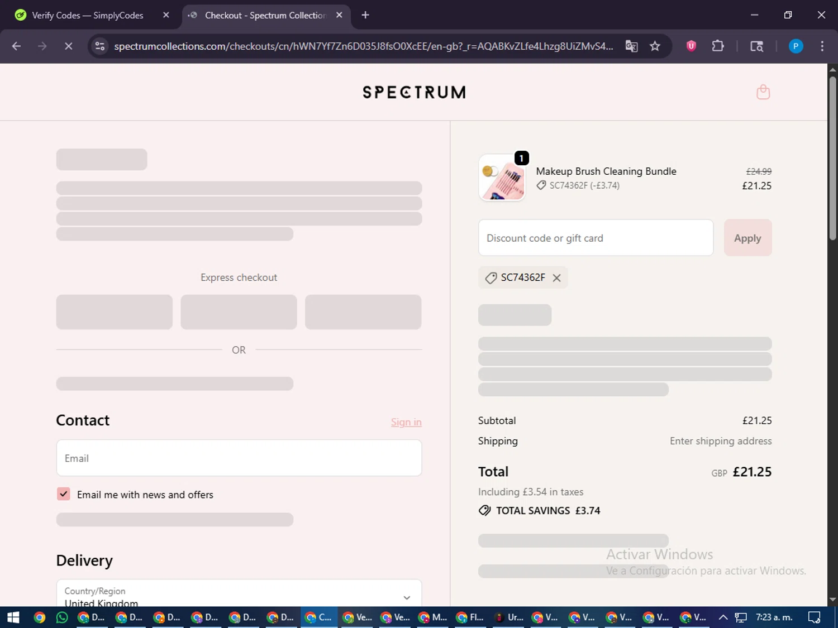Screen dimensions: 838x628
Task: Bookmark this page with the star icon
Action: [655, 46]
